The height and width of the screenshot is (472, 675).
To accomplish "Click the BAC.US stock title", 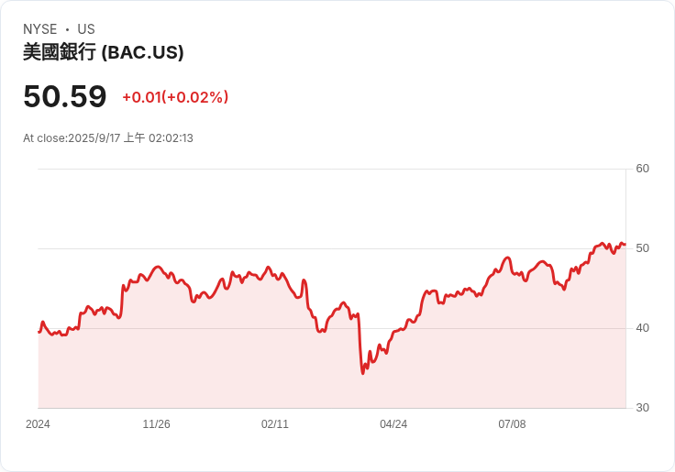I will tap(104, 52).
